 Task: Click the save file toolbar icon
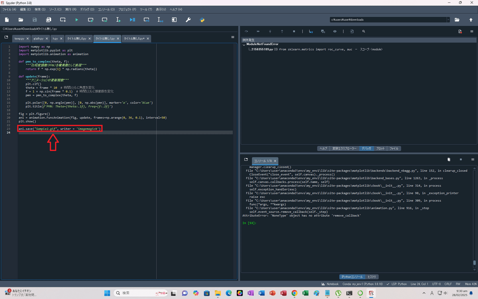click(x=35, y=20)
